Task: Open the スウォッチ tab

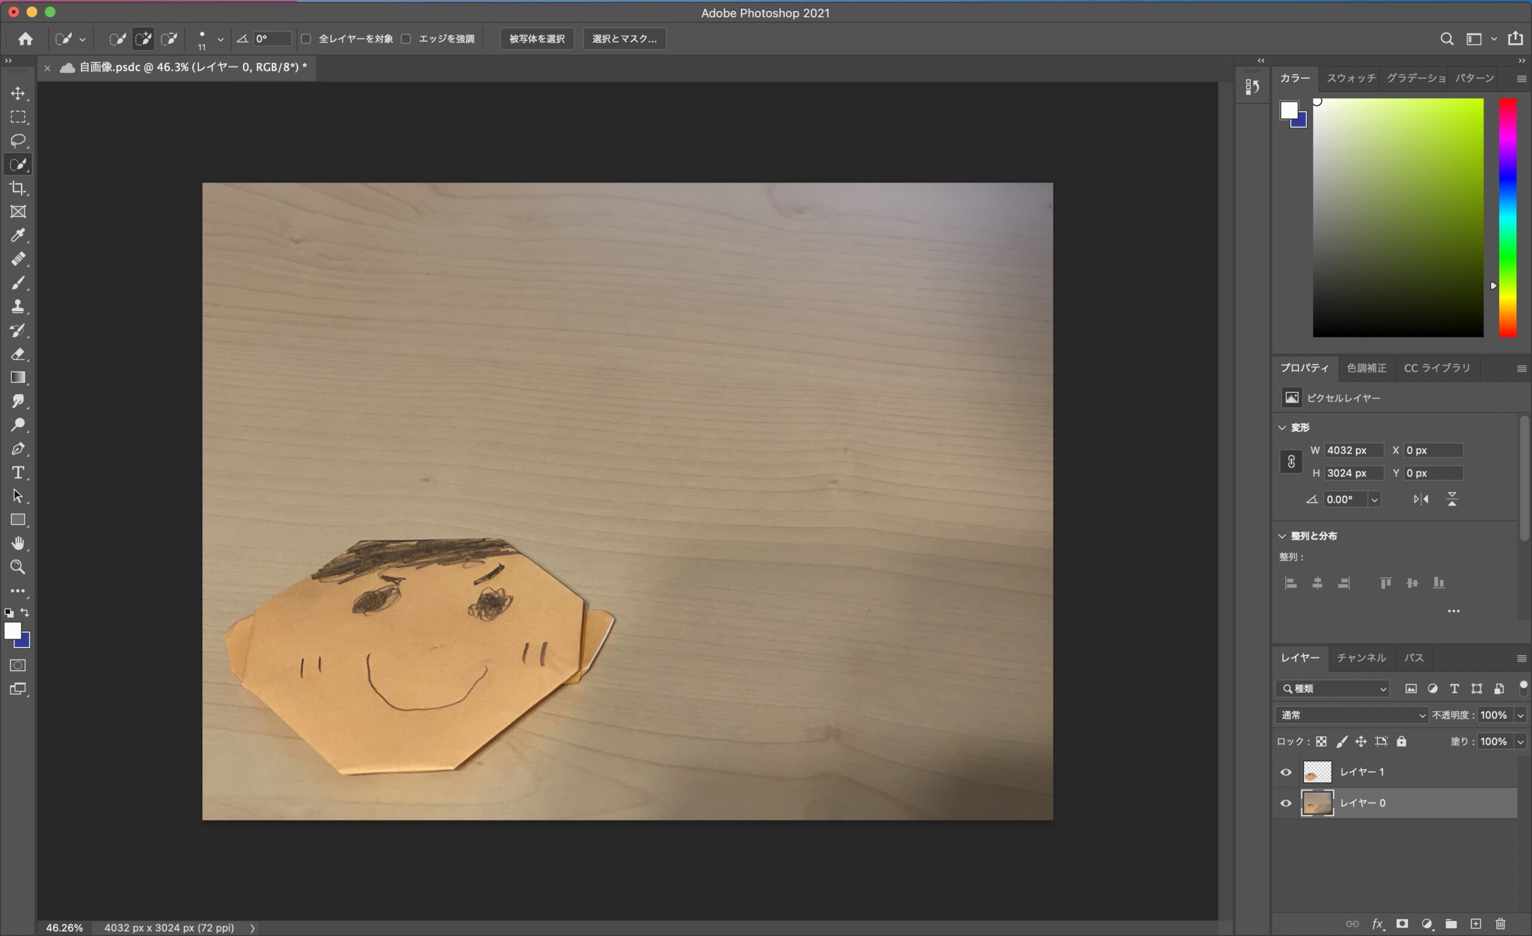Action: tap(1351, 78)
